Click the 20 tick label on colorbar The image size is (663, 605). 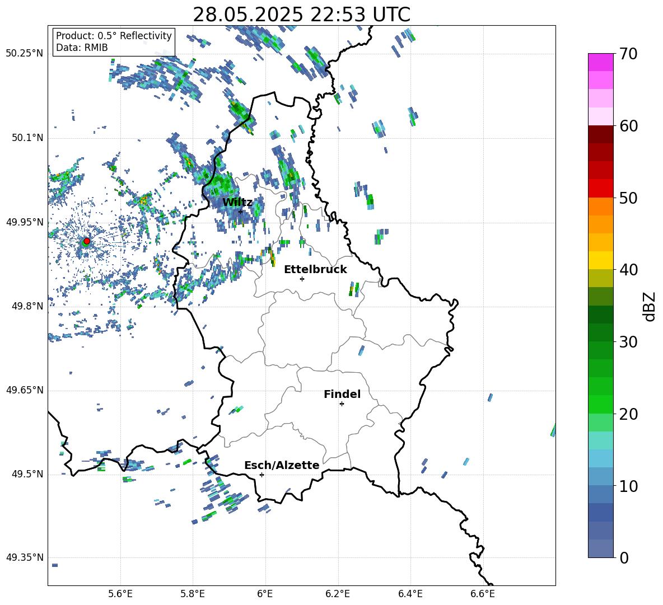[628, 414]
